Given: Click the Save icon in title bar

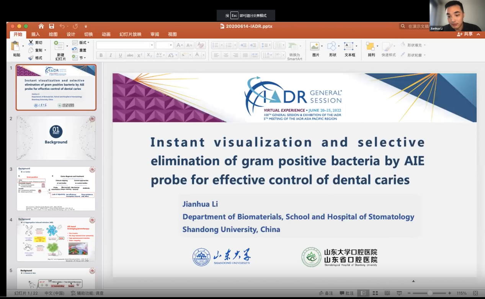Looking at the screenshot, I should [x=51, y=26].
